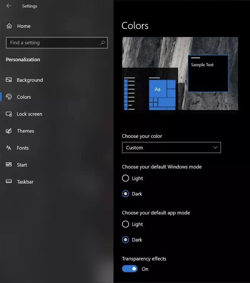Click the Choose your default app mode label
The image size is (250, 283).
pyautogui.click(x=156, y=213)
